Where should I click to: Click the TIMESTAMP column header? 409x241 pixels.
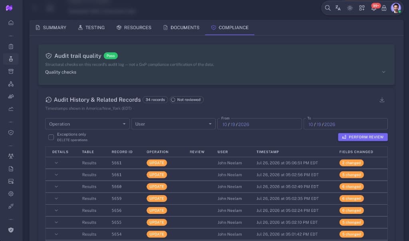click(268, 152)
